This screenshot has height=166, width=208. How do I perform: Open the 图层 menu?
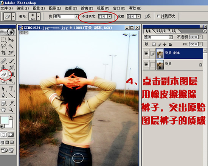[55, 8]
